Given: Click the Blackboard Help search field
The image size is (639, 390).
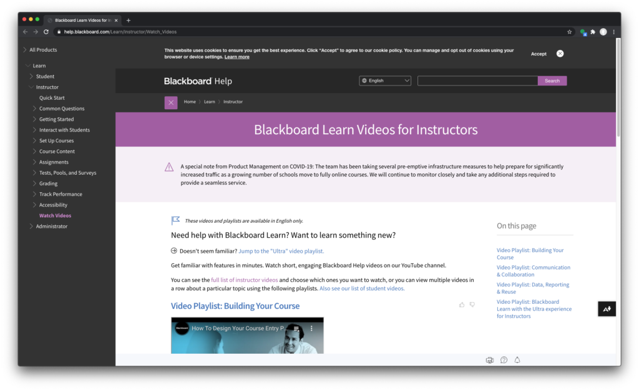Looking at the screenshot, I should (477, 80).
